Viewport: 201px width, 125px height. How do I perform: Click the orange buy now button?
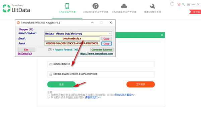pyautogui.click(x=141, y=84)
